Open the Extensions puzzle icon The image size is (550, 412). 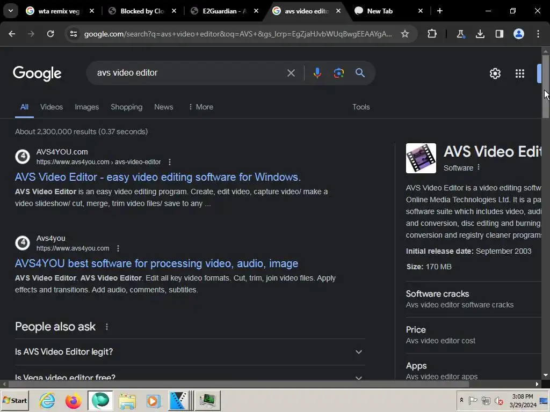[432, 34]
